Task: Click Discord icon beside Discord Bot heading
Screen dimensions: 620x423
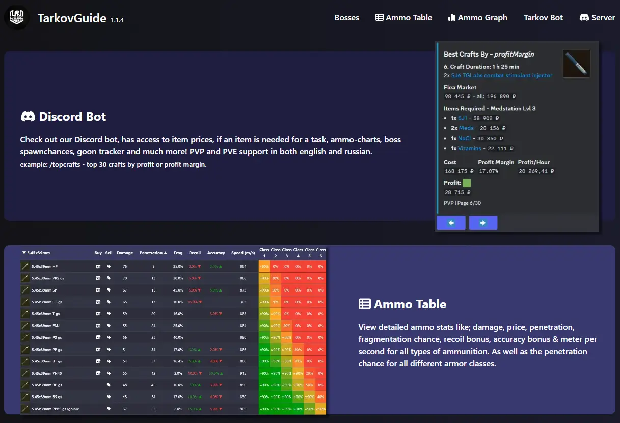Action: pos(28,117)
